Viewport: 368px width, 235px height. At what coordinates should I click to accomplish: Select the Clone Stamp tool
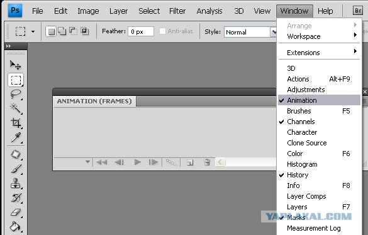[16, 184]
